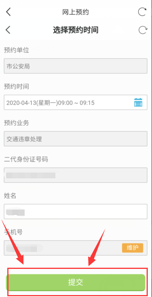Open the 2020-04-13 appointment time field
The image size is (152, 297).
[75, 102]
